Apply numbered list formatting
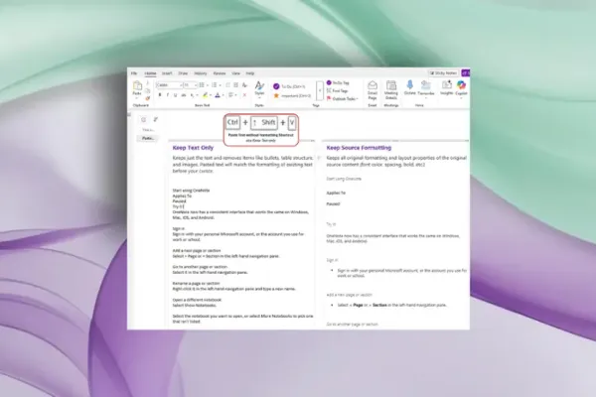This screenshot has width=596, height=397. coord(214,85)
